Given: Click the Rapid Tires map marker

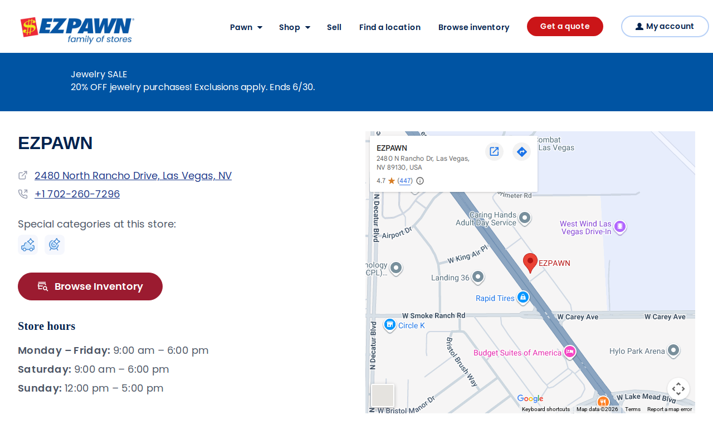Looking at the screenshot, I should coord(523,298).
